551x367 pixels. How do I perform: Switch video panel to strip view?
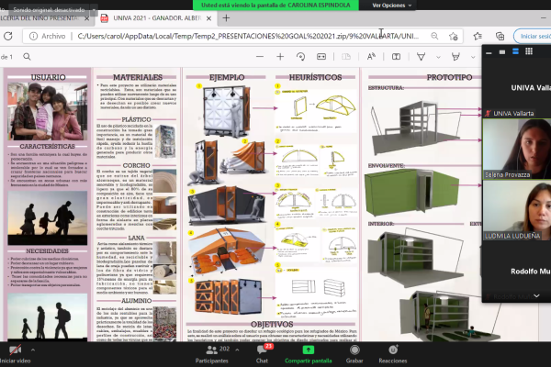click(x=515, y=51)
